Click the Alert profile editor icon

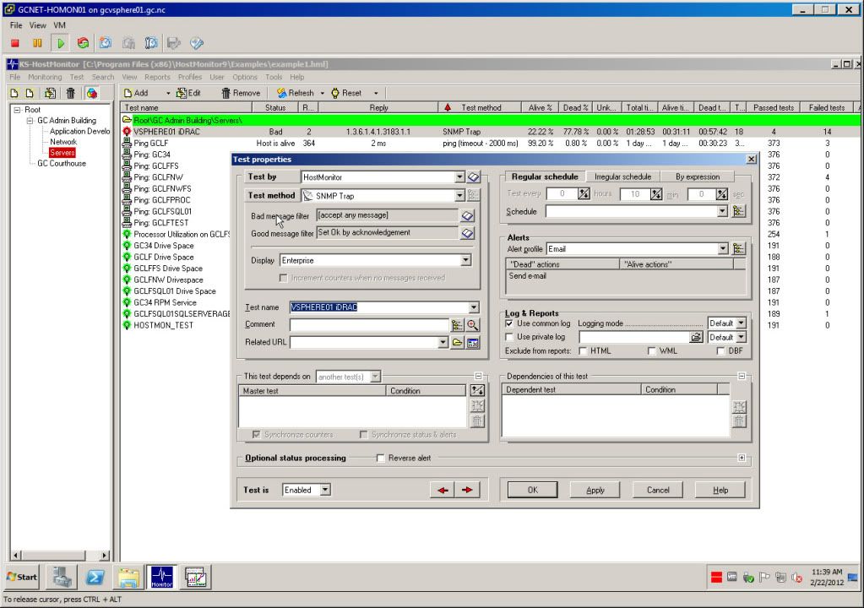738,249
